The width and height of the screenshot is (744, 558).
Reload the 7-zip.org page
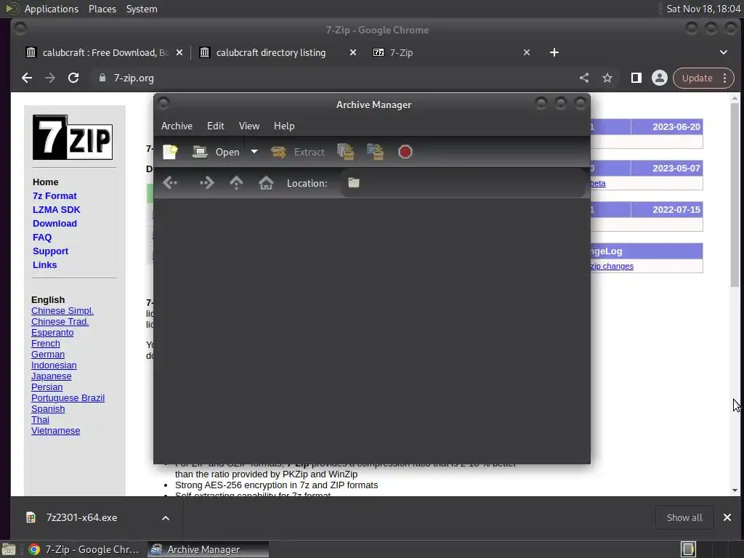[x=73, y=78]
